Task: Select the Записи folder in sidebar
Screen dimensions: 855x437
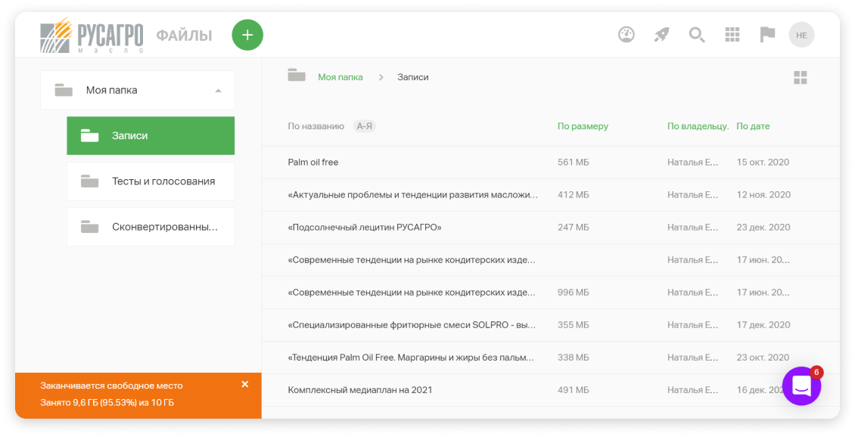Action: (151, 135)
